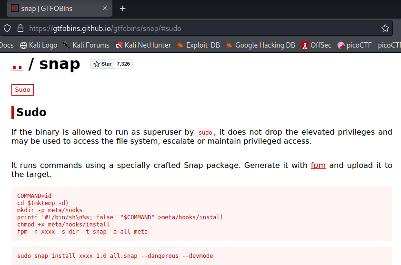Click the shield tracking protection icon
The image size is (401, 265).
[x=7, y=28]
